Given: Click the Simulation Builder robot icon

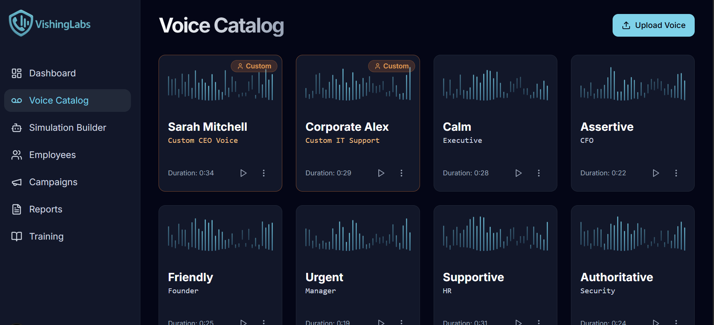Looking at the screenshot, I should tap(17, 128).
